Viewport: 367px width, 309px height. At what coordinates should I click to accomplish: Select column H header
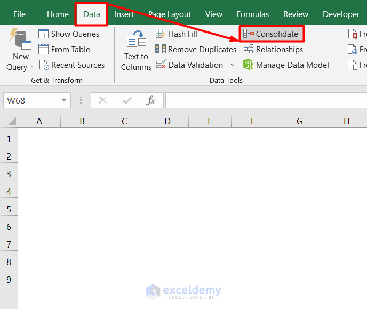point(346,121)
